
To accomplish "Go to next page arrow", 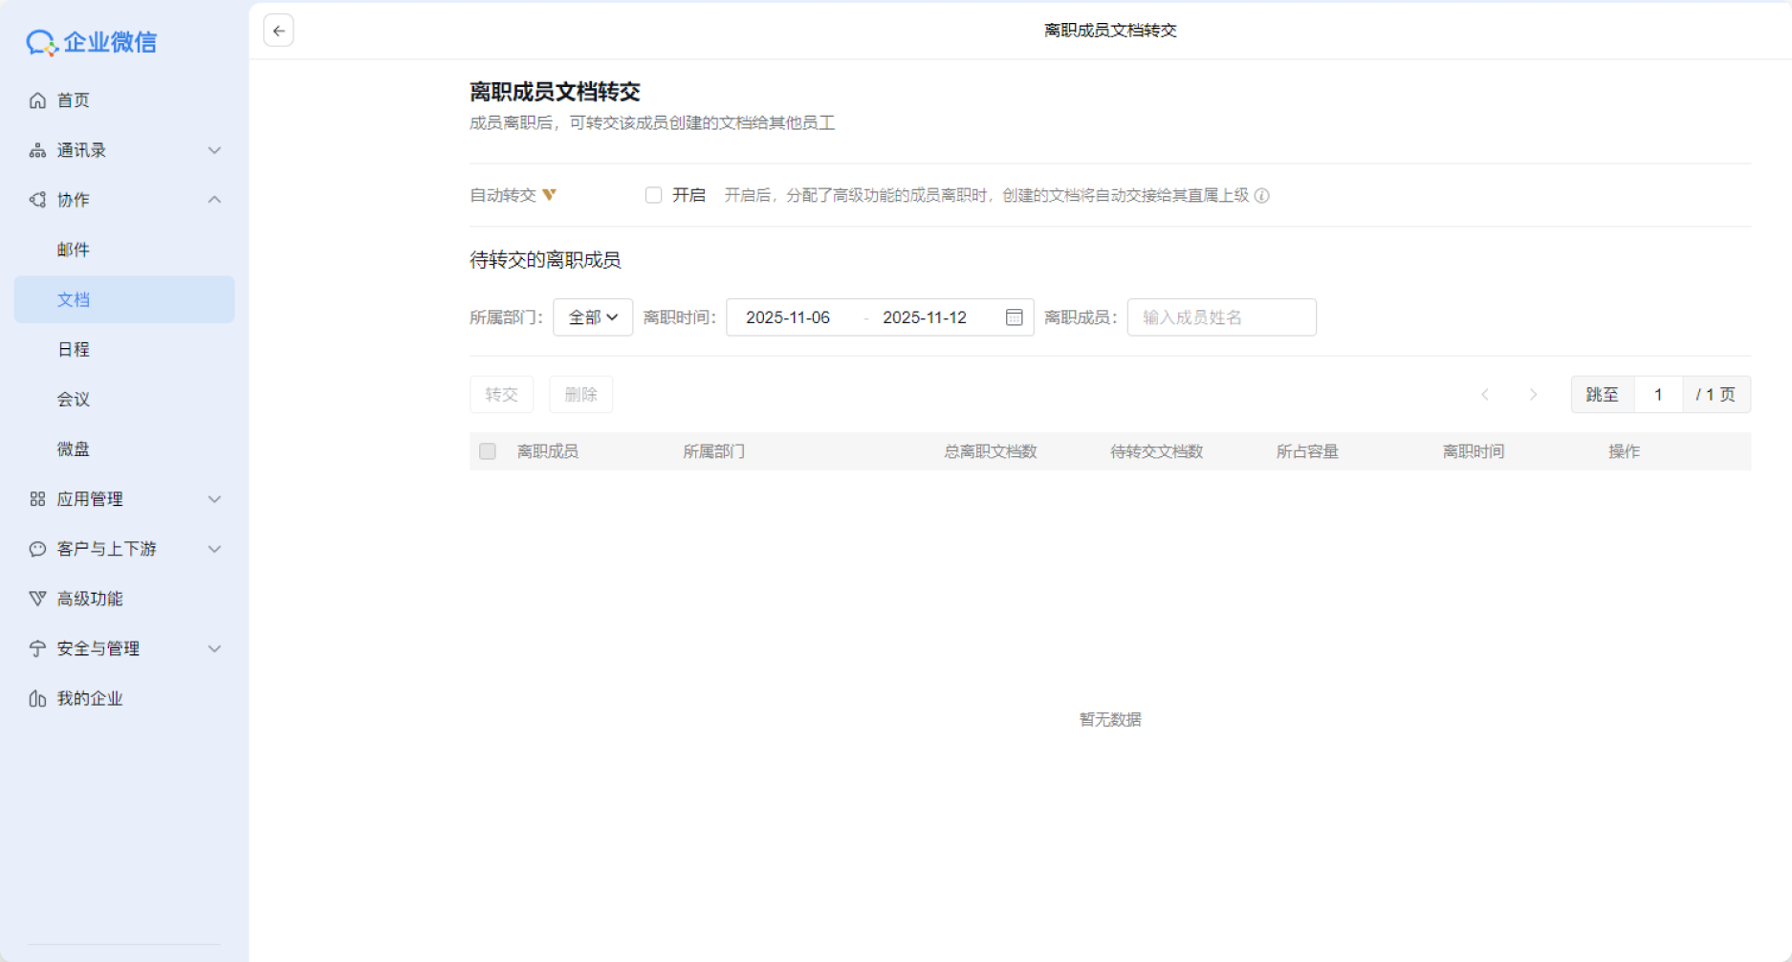I will (1533, 395).
